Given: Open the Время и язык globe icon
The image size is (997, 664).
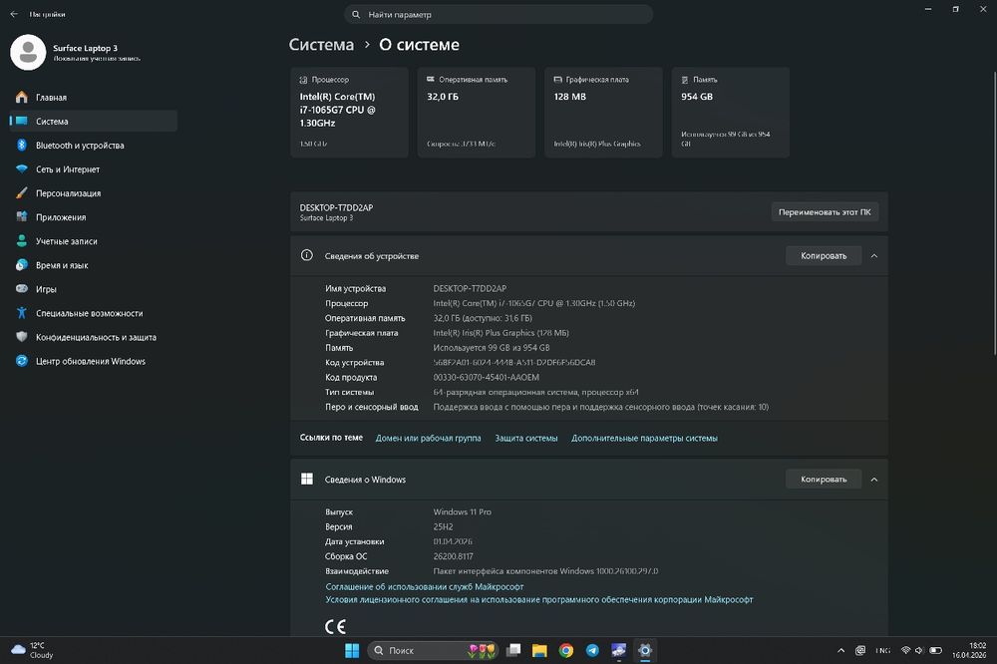Looking at the screenshot, I should tap(22, 264).
